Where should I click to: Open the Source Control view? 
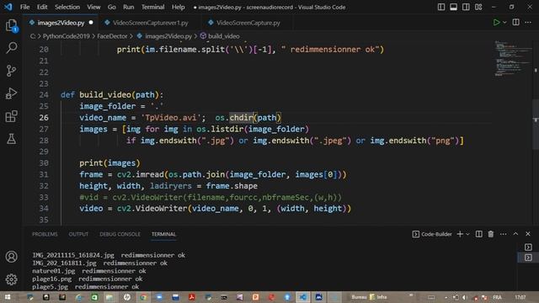point(11,71)
